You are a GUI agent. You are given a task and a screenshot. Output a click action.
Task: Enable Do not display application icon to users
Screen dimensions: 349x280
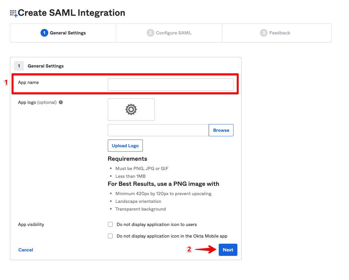[110, 224]
